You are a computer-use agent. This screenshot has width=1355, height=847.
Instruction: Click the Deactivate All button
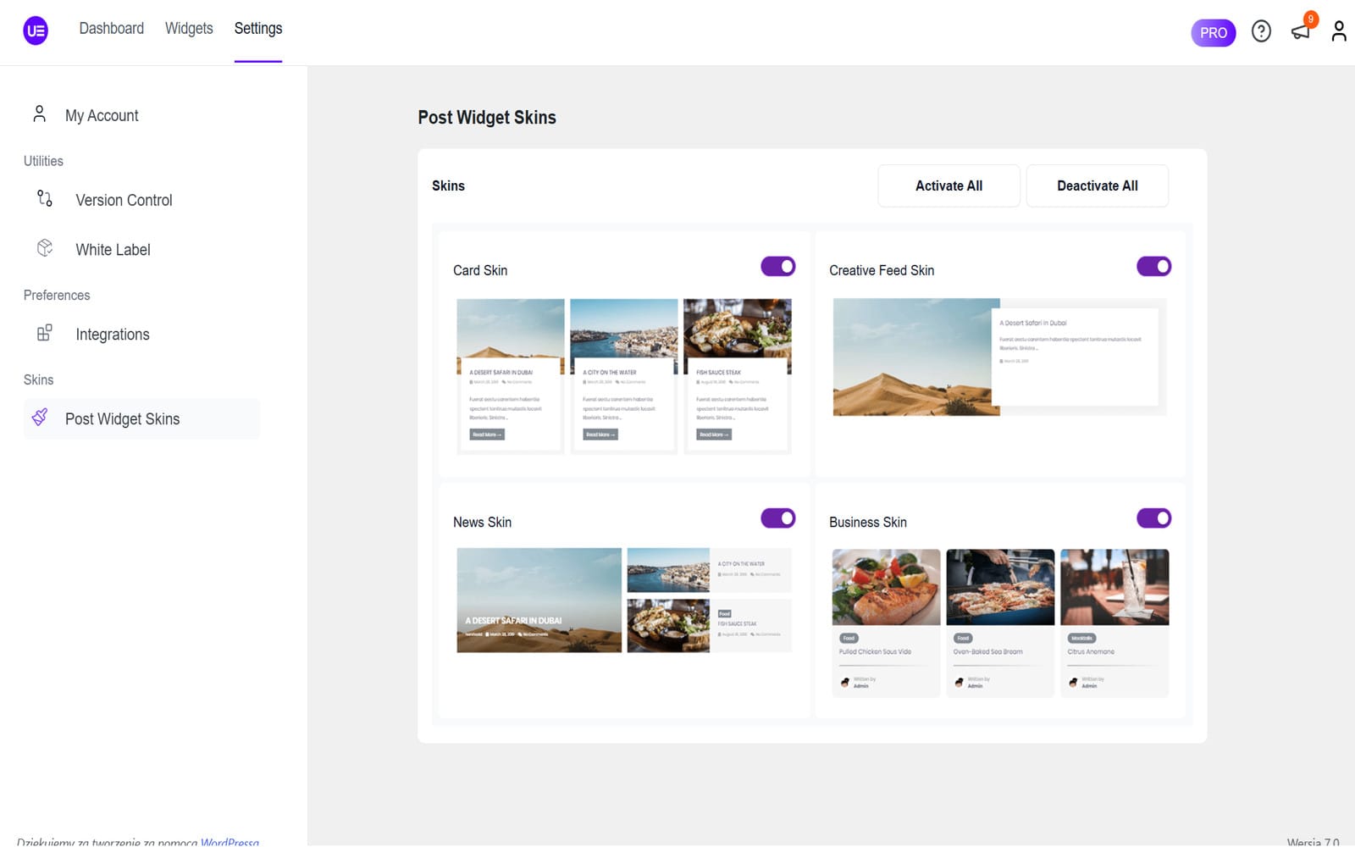[1097, 185]
